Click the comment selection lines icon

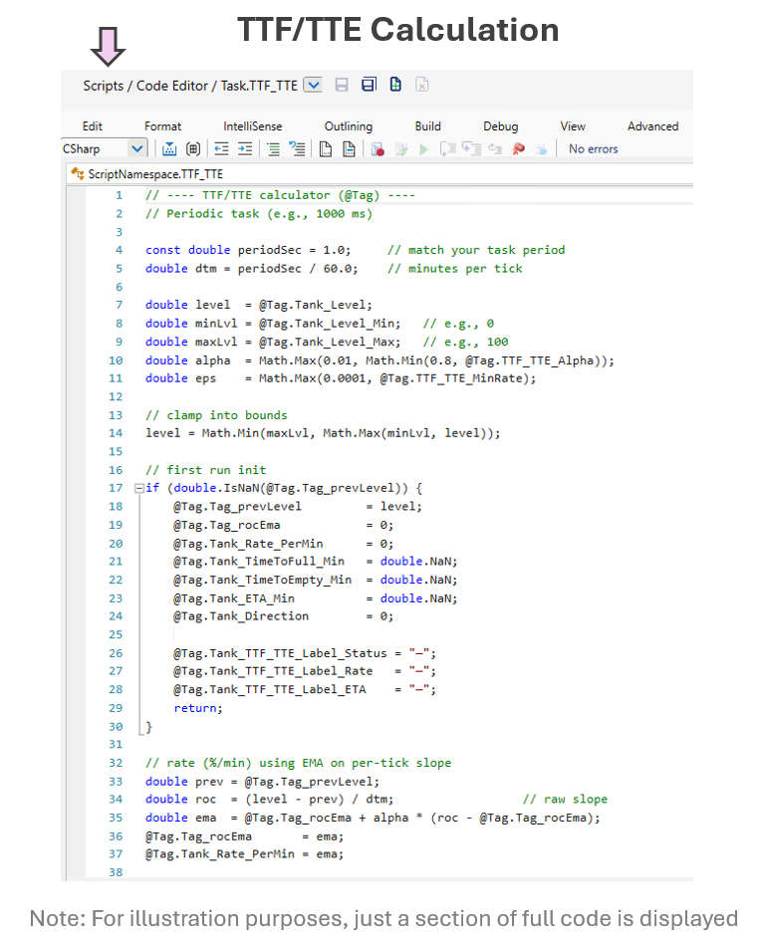pos(273,149)
